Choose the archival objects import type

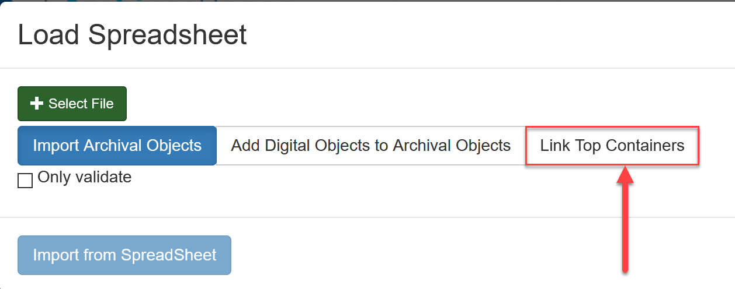pyautogui.click(x=117, y=146)
